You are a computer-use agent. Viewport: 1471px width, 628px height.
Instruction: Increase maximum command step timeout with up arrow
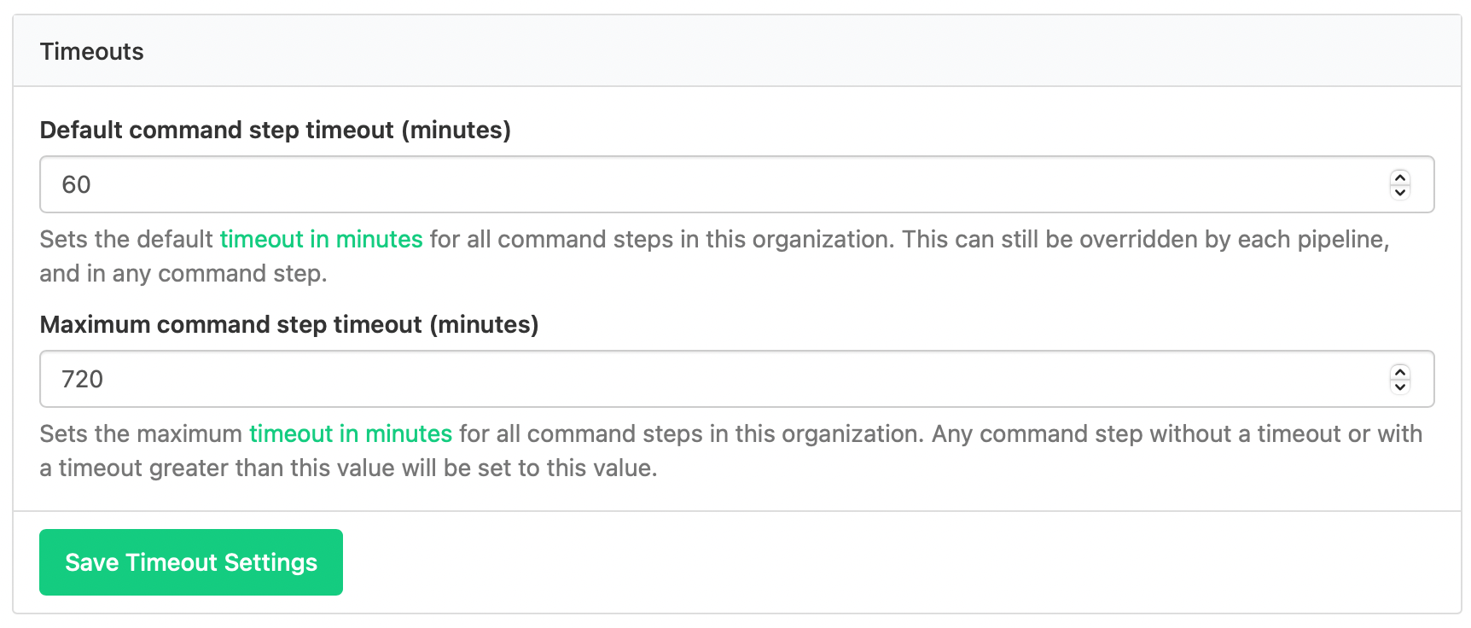1399,373
